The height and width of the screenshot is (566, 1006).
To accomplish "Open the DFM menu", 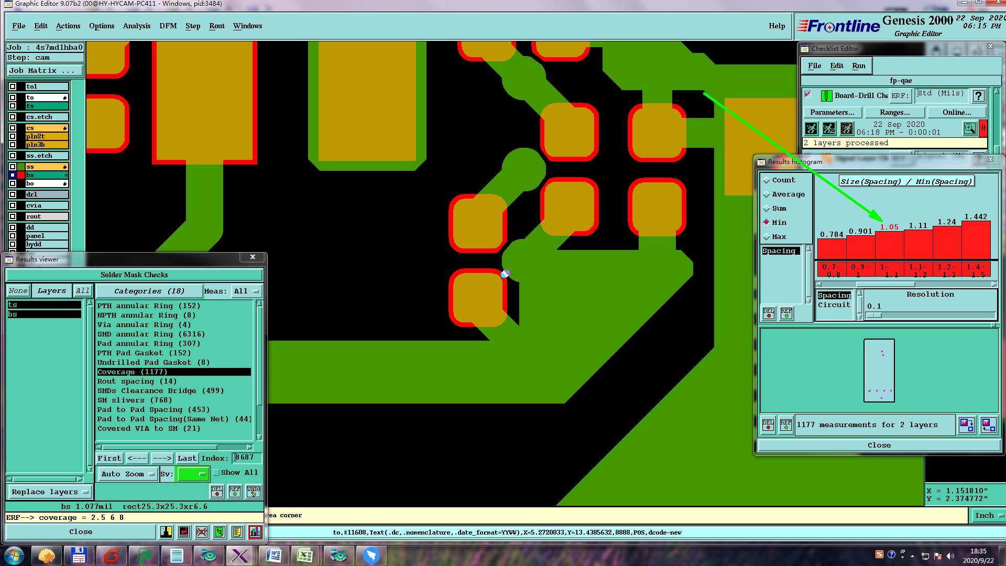I will pos(168,26).
